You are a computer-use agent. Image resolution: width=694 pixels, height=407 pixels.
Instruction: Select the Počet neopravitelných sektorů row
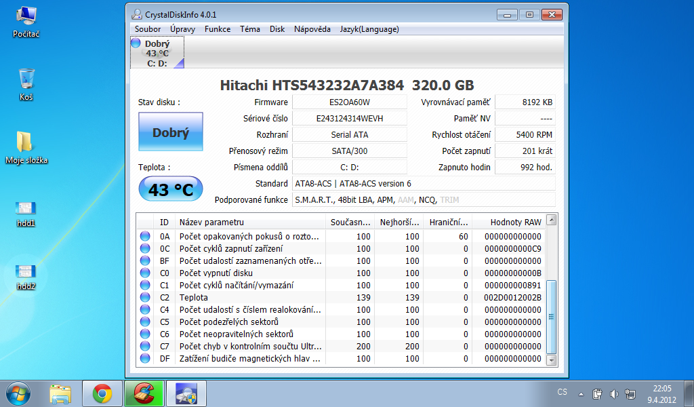(x=341, y=334)
